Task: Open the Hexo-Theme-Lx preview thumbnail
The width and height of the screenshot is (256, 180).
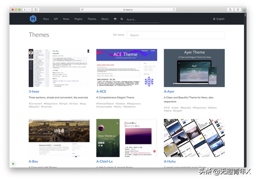Action: [x=127, y=138]
